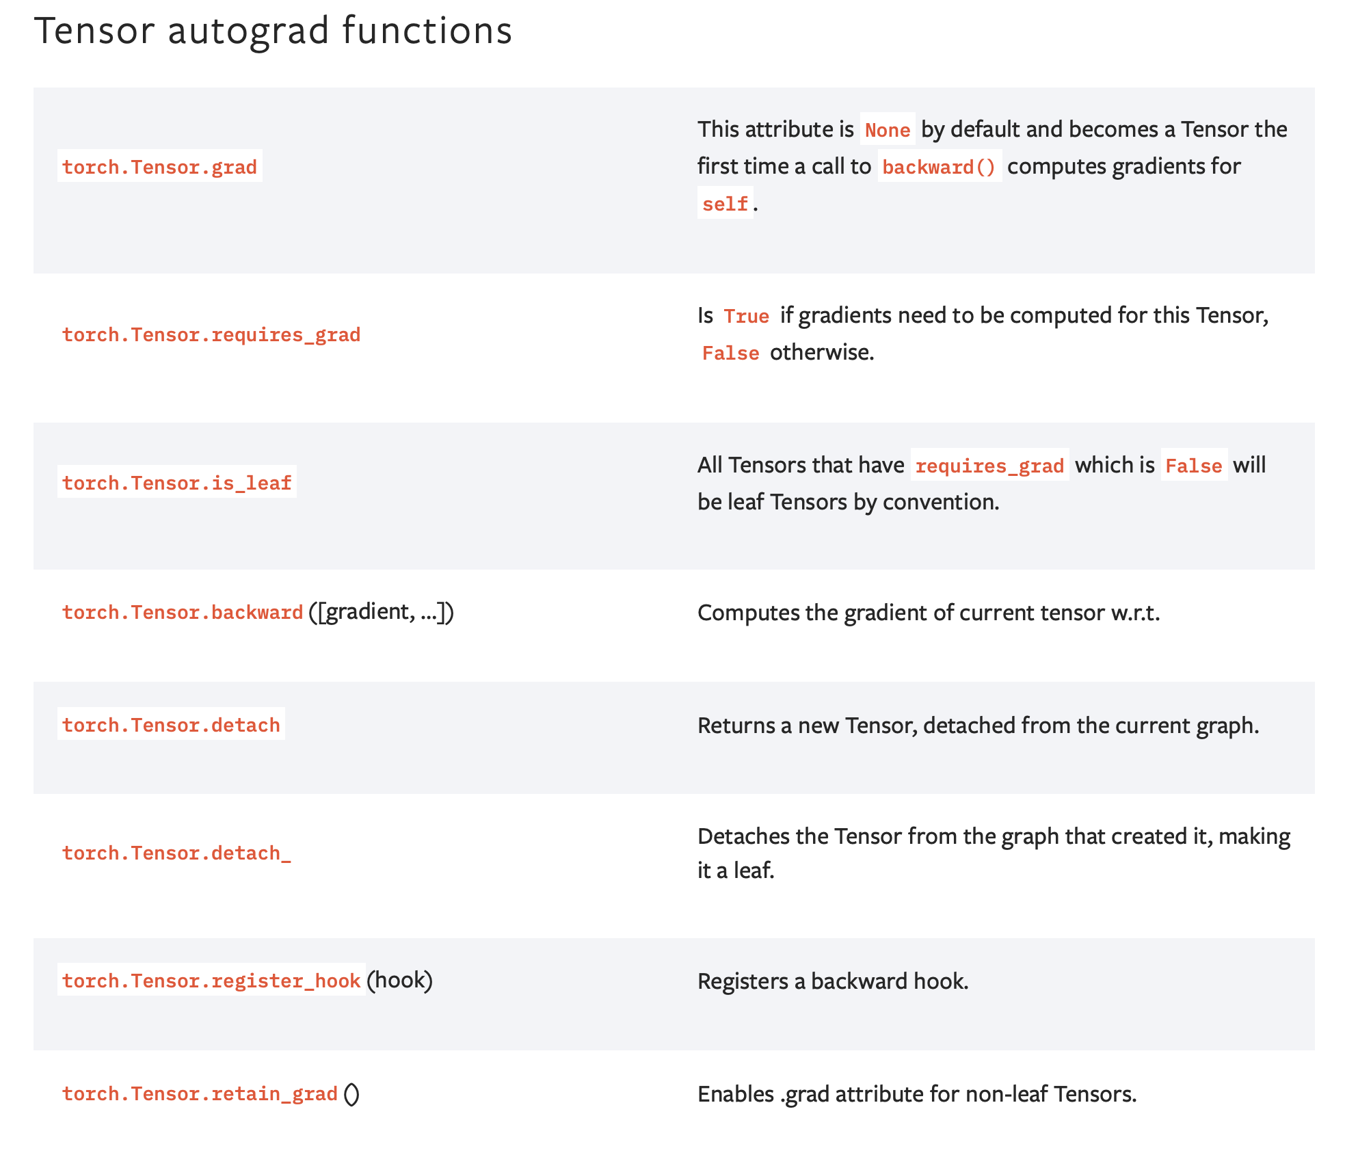The height and width of the screenshot is (1157, 1358).
Task: Click the self code literal
Action: click(x=725, y=204)
